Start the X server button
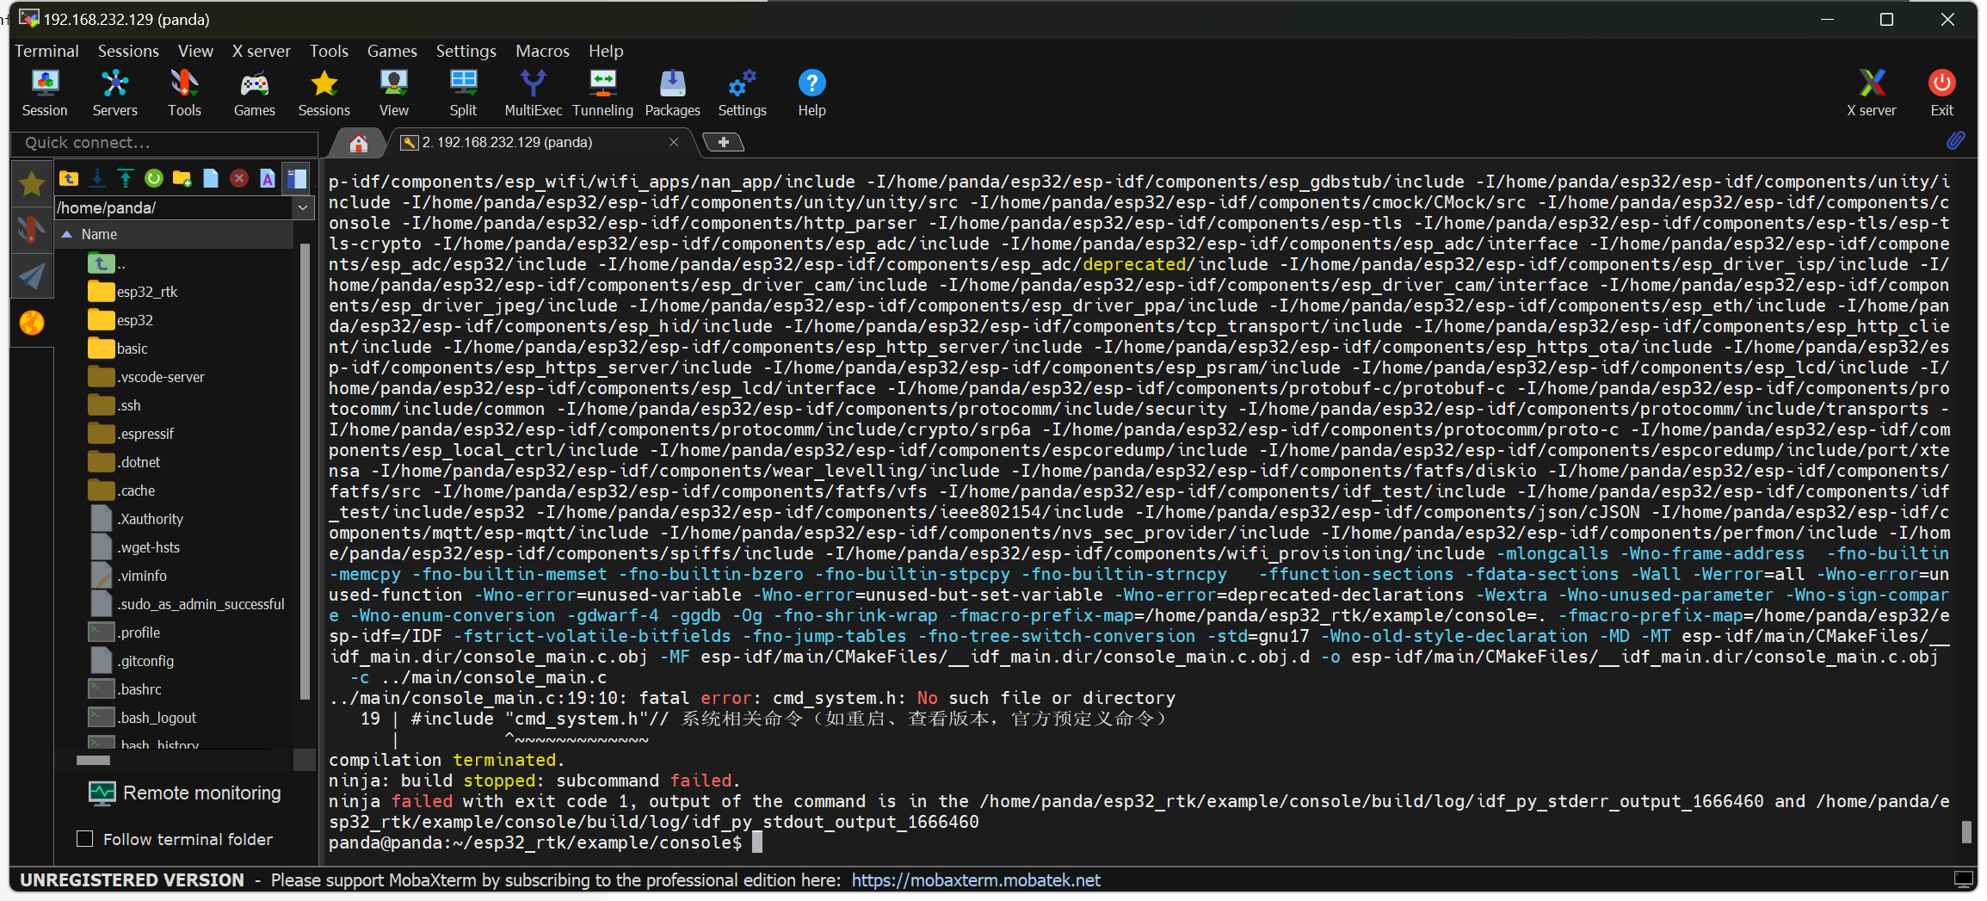 click(1871, 93)
